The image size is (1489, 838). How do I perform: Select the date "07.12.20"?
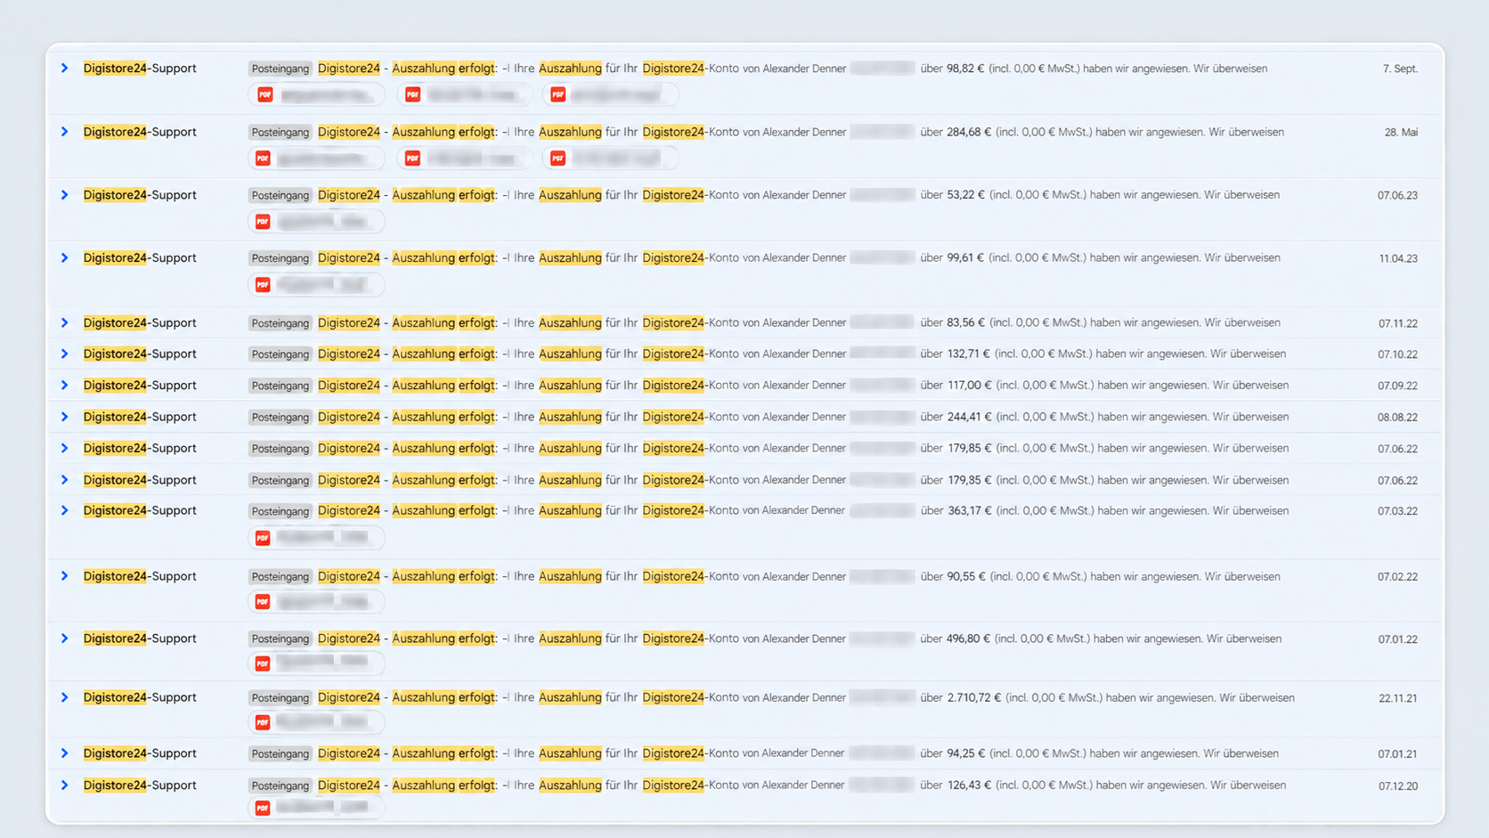[1398, 786]
